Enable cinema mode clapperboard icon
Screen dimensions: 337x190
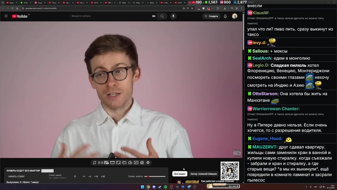tap(112, 163)
